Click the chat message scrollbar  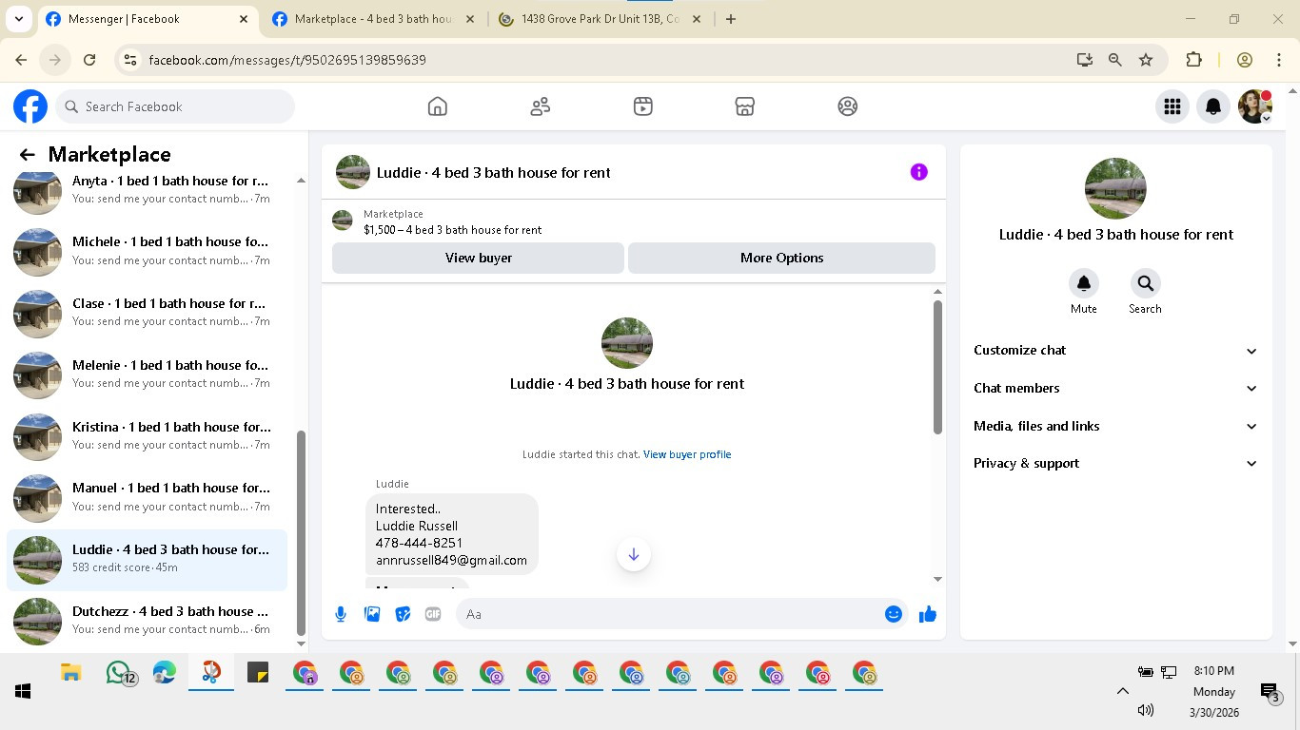coord(937,367)
